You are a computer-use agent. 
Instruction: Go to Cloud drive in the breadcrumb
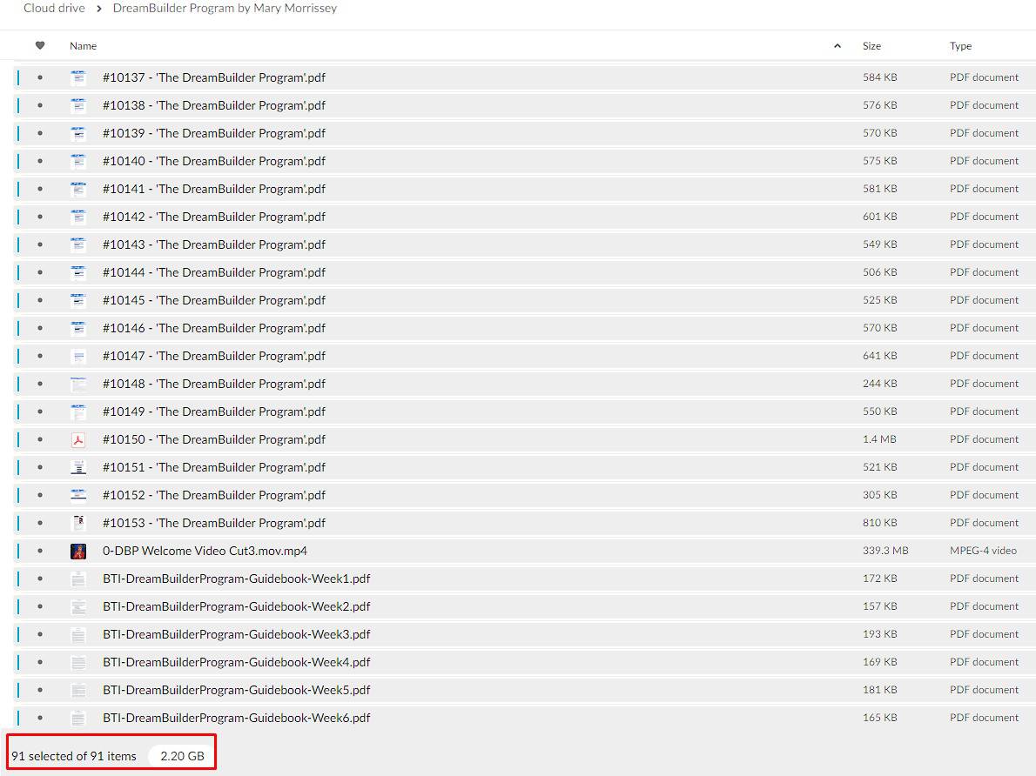(x=54, y=8)
